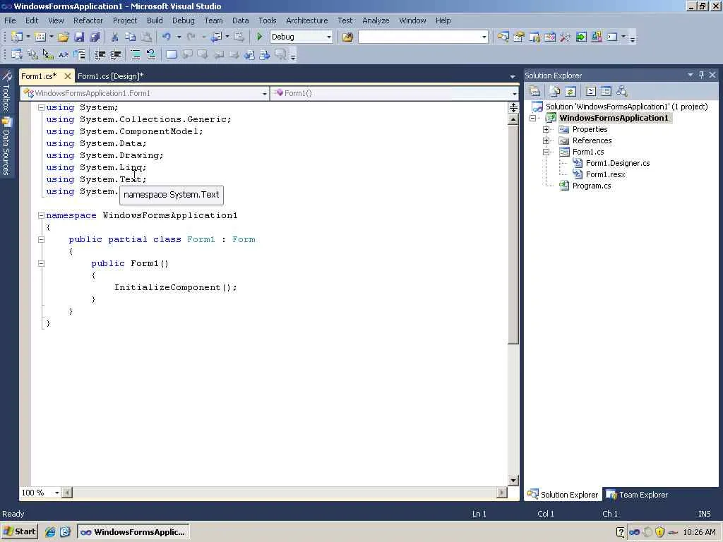The image size is (723, 542).
Task: Expand the References node in Solution Explorer
Action: [x=546, y=140]
